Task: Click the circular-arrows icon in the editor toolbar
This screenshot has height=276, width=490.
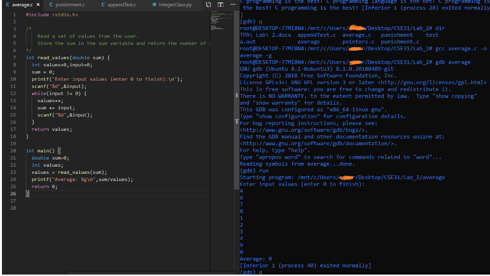Action: [209, 4]
